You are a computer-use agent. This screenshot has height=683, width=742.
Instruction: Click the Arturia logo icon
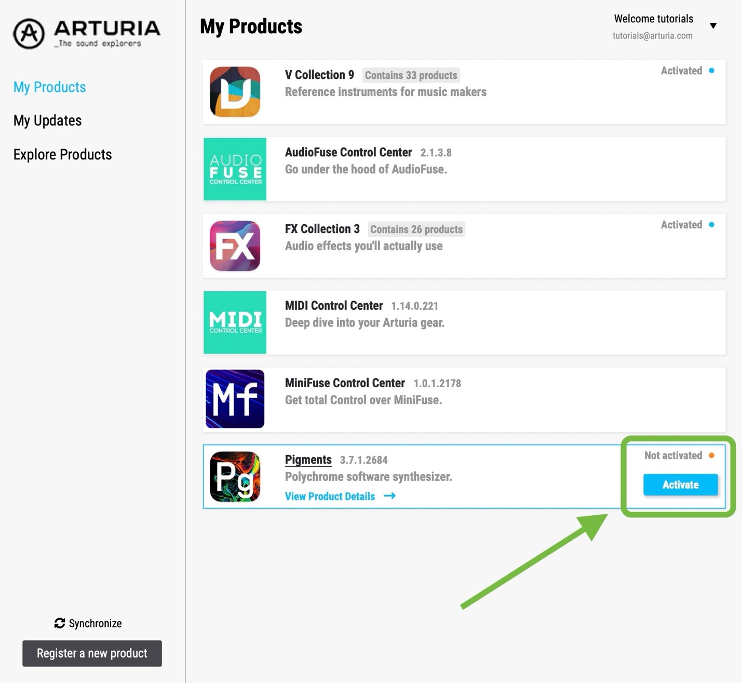[29, 34]
